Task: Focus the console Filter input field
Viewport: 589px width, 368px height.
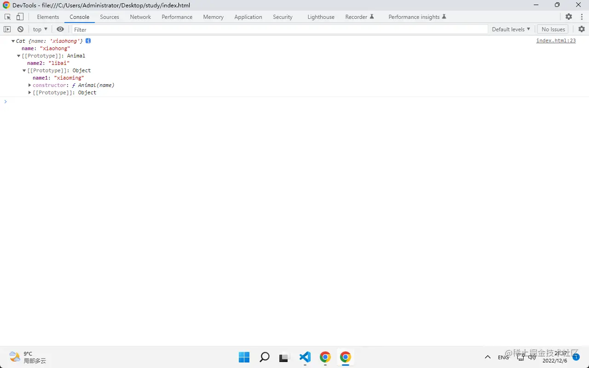Action: coord(279,29)
